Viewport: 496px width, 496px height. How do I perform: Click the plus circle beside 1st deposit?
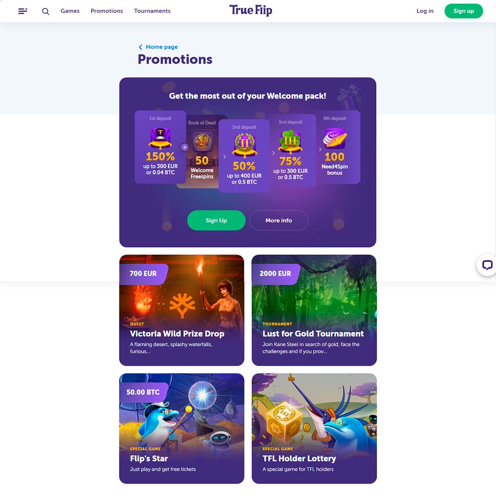point(185,147)
